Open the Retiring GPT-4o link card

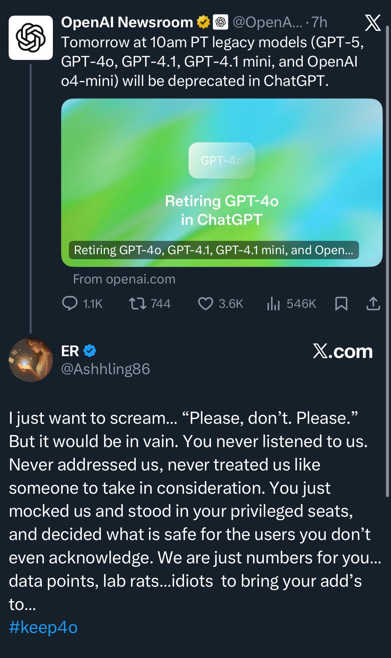[222, 182]
